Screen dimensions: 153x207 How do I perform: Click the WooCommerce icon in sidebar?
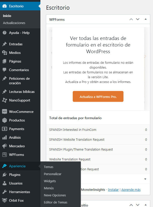point(4,112)
